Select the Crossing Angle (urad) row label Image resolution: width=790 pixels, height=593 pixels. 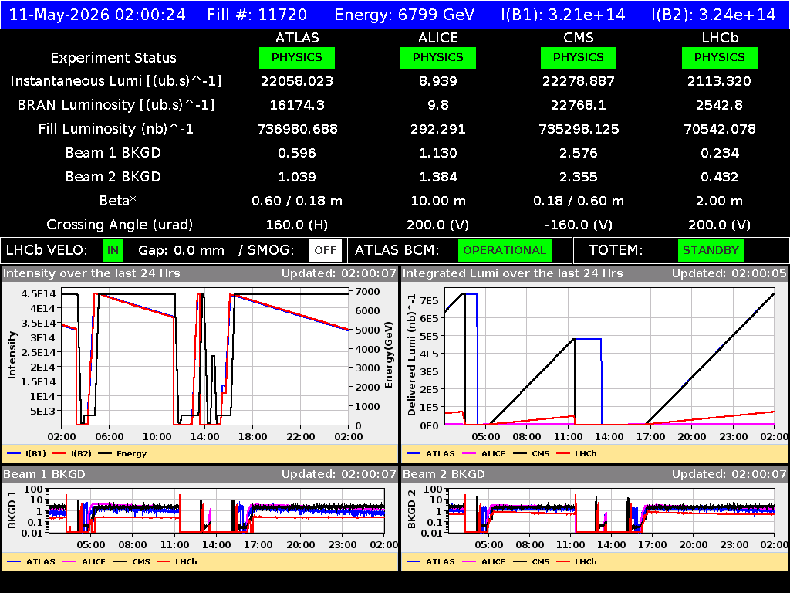pyautogui.click(x=120, y=225)
